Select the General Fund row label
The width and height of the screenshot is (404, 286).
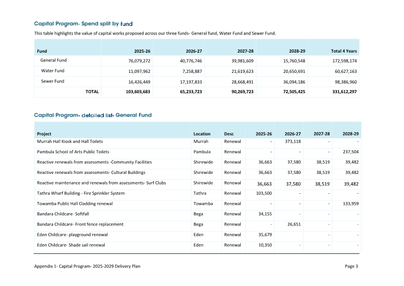coord(53,60)
